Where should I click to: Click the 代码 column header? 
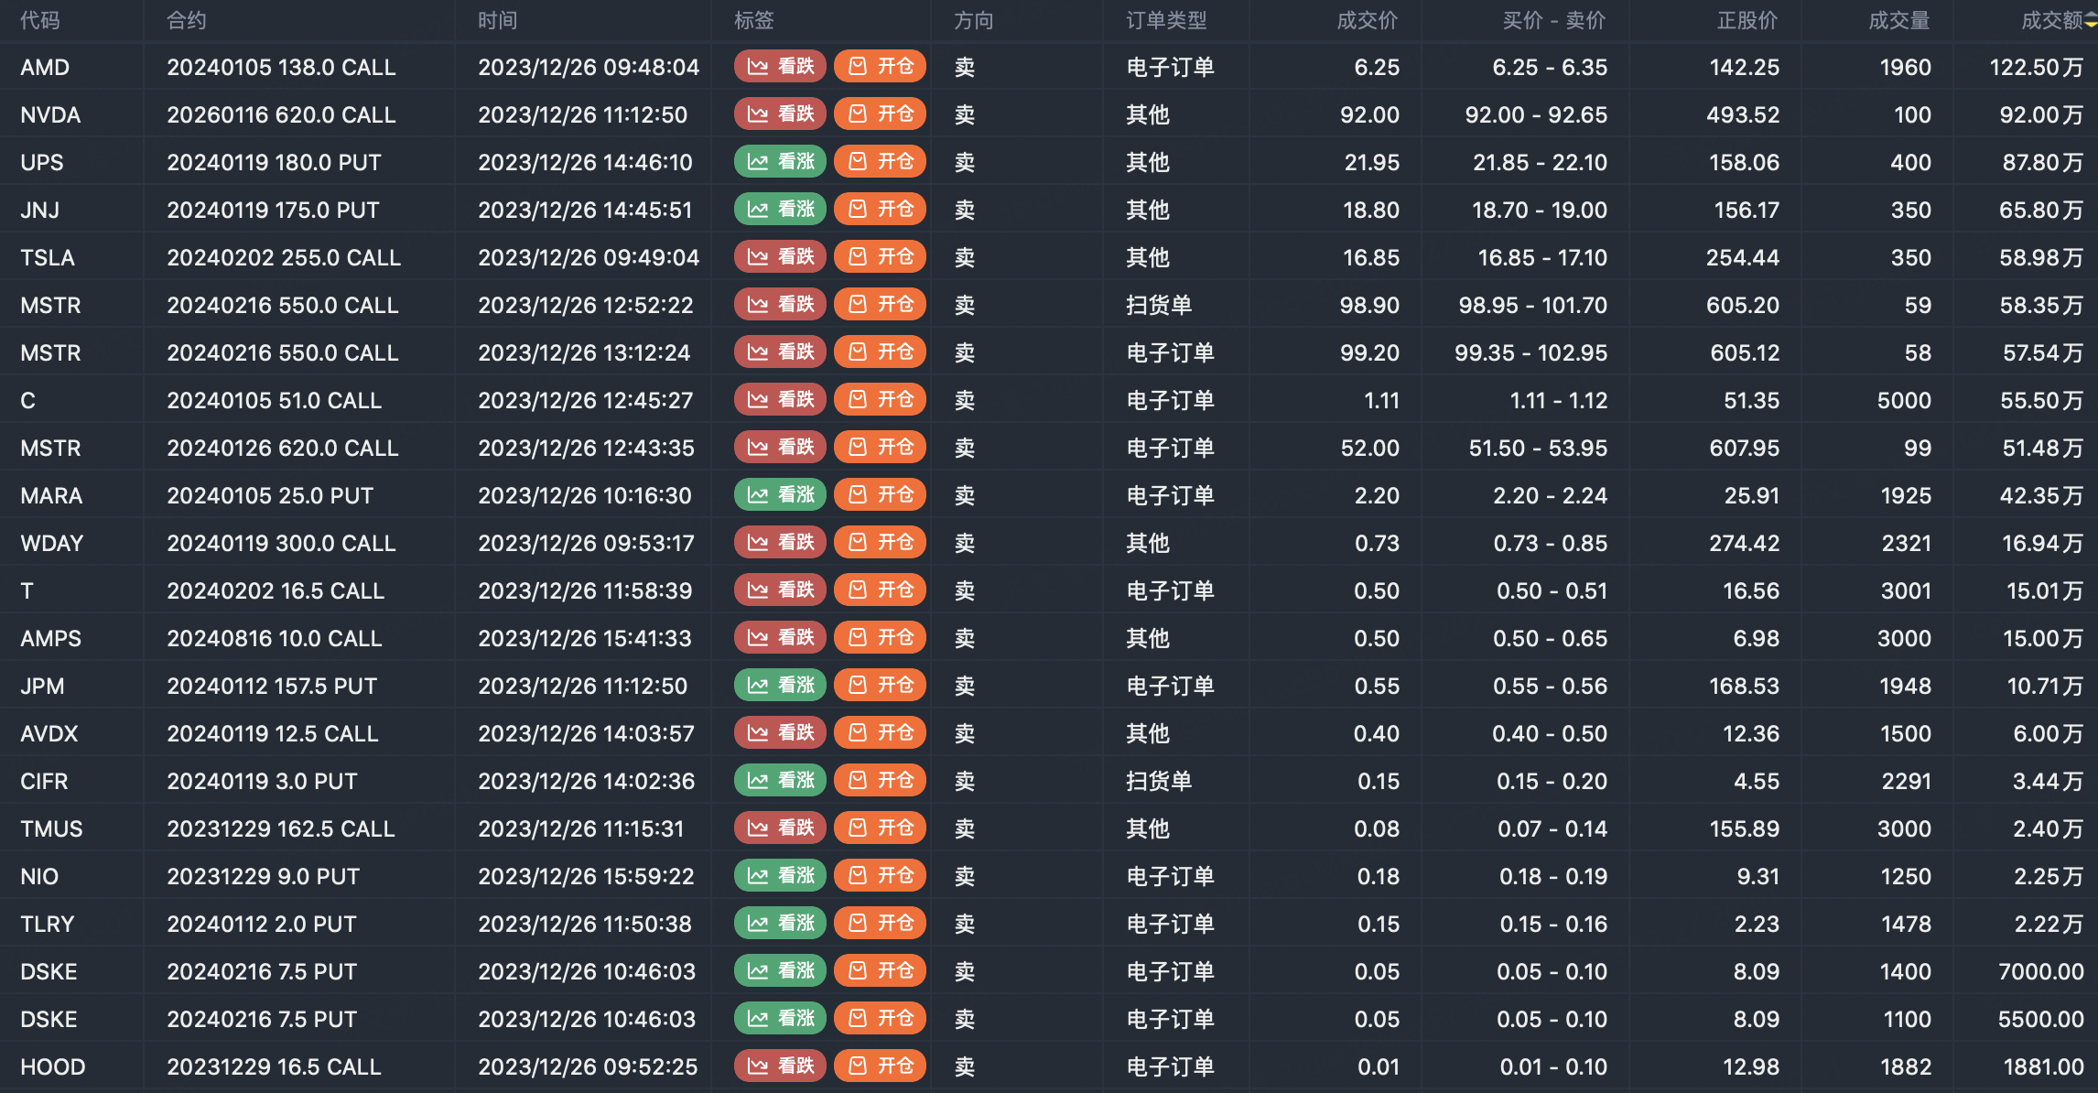40,21
